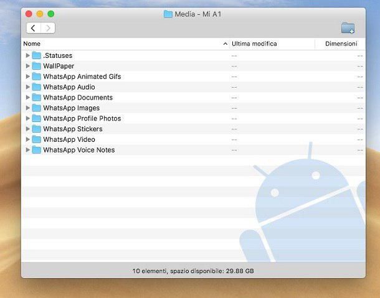Click the '10 elementi, spazio disponibile' status text
Image resolution: width=380 pixels, height=298 pixels.
point(193,271)
